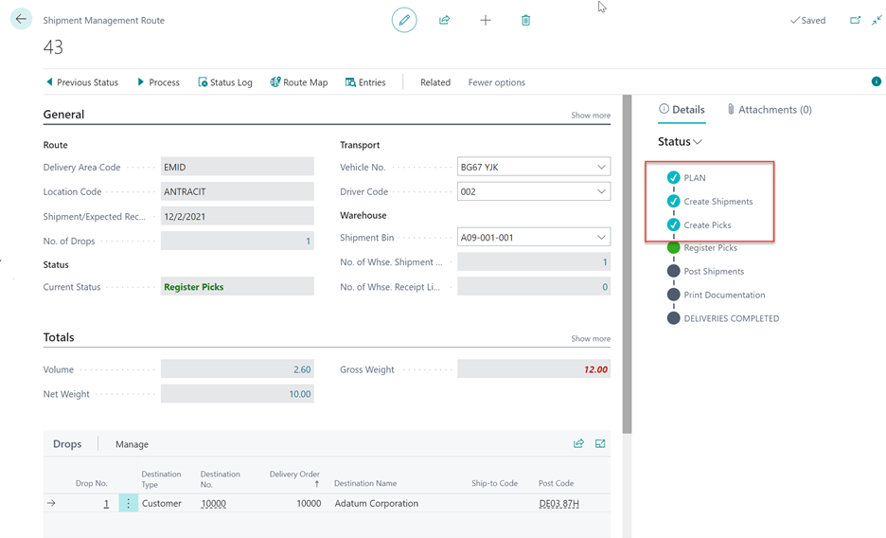Click the edit pencil icon
Image resolution: width=886 pixels, height=538 pixels.
404,20
